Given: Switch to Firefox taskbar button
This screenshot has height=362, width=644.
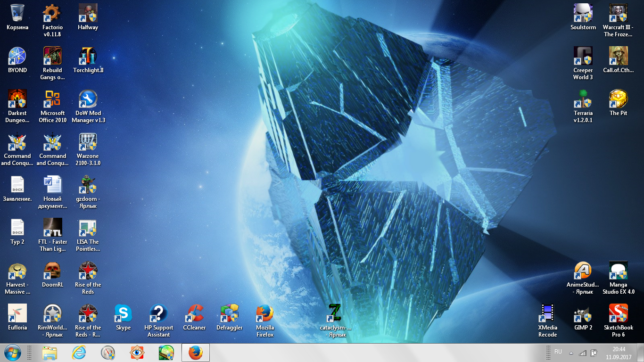Looking at the screenshot, I should 196,353.
